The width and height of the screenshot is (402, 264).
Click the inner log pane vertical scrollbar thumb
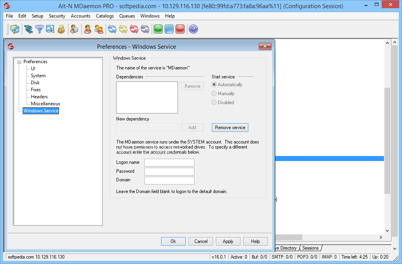387,140
